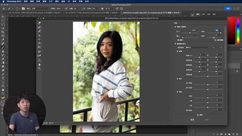The width and height of the screenshot is (242, 136).
Task: Click the blue Share button top right
Action: coord(228,8)
